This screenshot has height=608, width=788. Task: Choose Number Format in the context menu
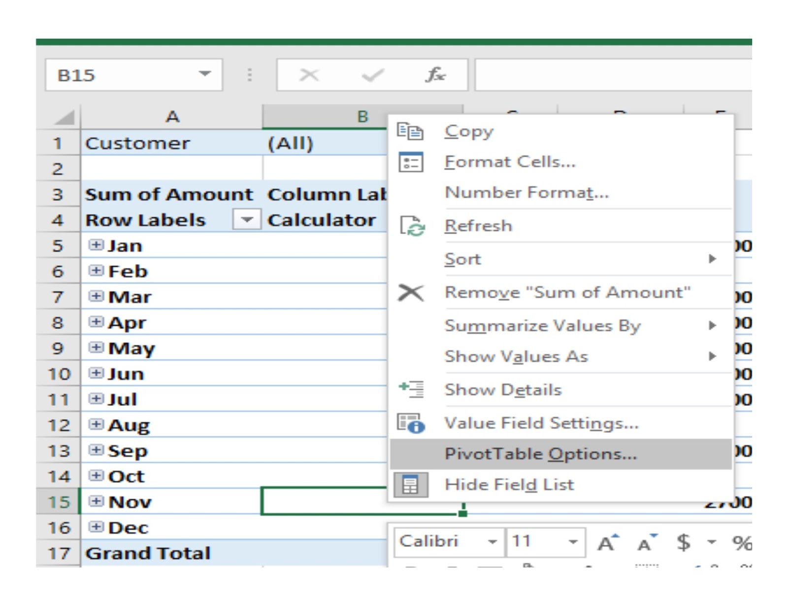tap(526, 192)
